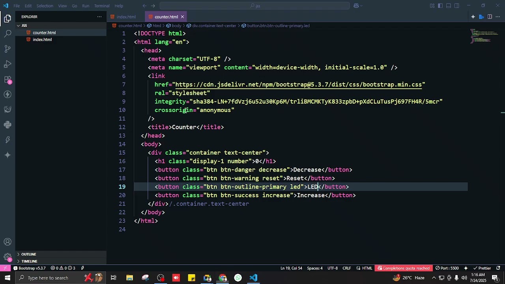505x284 pixels.
Task: Go back using the navigation arrow
Action: click(x=144, y=6)
